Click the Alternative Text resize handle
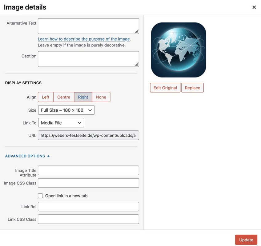 pos(137,32)
